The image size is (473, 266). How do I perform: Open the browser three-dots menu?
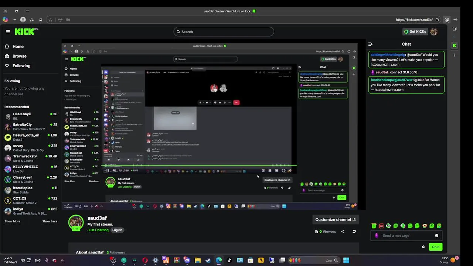click(x=14, y=20)
